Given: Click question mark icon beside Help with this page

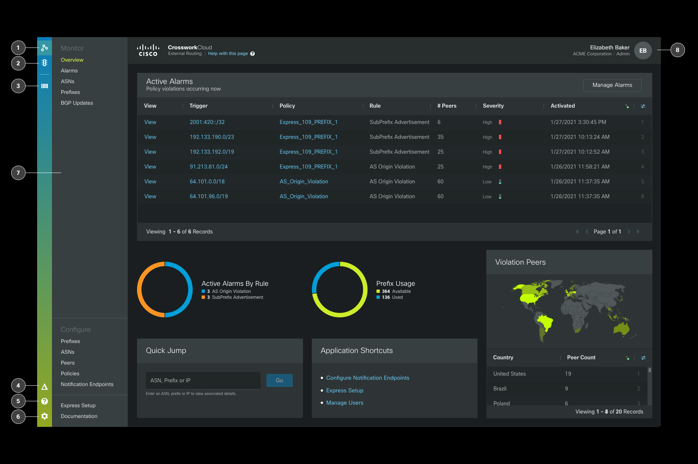Looking at the screenshot, I should click(252, 53).
